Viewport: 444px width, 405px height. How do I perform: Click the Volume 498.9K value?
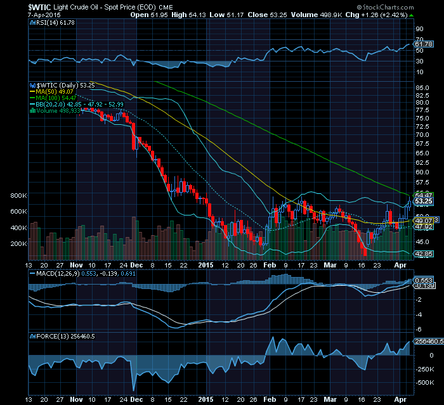pos(317,15)
